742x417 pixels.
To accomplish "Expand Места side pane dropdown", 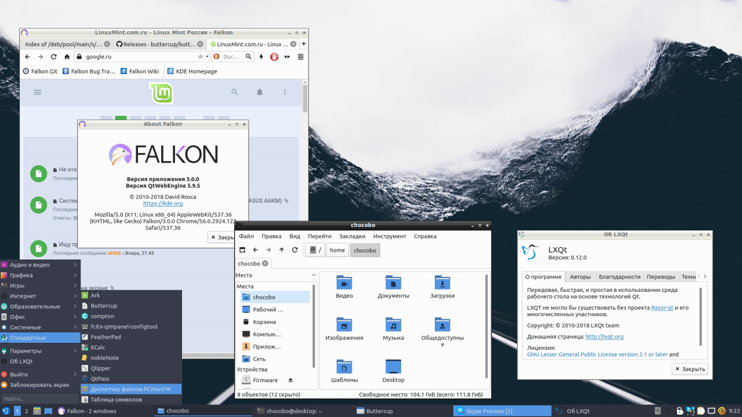I will coord(314,275).
